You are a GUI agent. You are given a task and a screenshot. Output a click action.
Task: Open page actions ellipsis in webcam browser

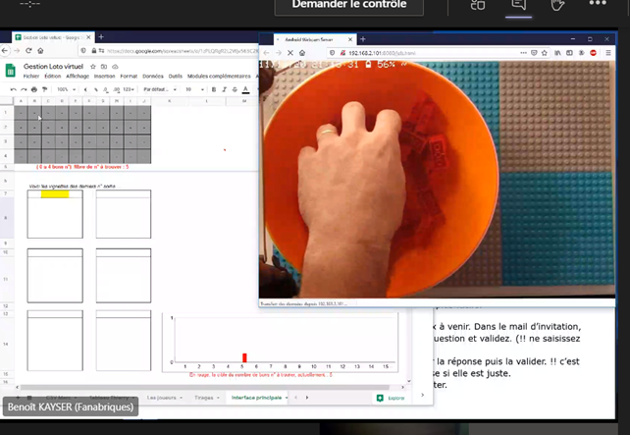(x=523, y=53)
